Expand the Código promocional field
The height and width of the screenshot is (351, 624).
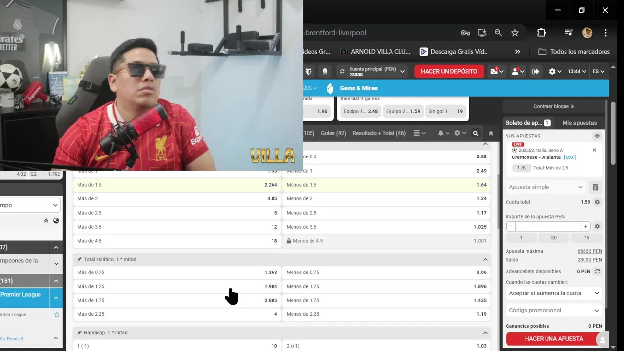(x=554, y=310)
